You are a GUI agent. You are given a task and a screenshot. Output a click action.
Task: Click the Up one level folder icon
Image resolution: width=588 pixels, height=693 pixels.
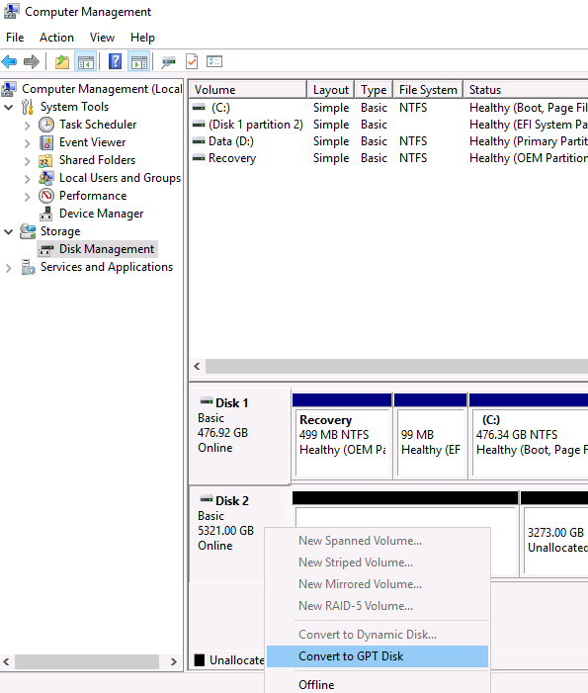click(62, 62)
